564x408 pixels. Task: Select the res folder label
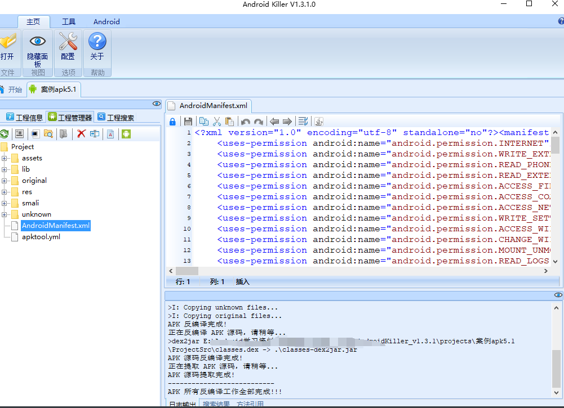point(27,192)
